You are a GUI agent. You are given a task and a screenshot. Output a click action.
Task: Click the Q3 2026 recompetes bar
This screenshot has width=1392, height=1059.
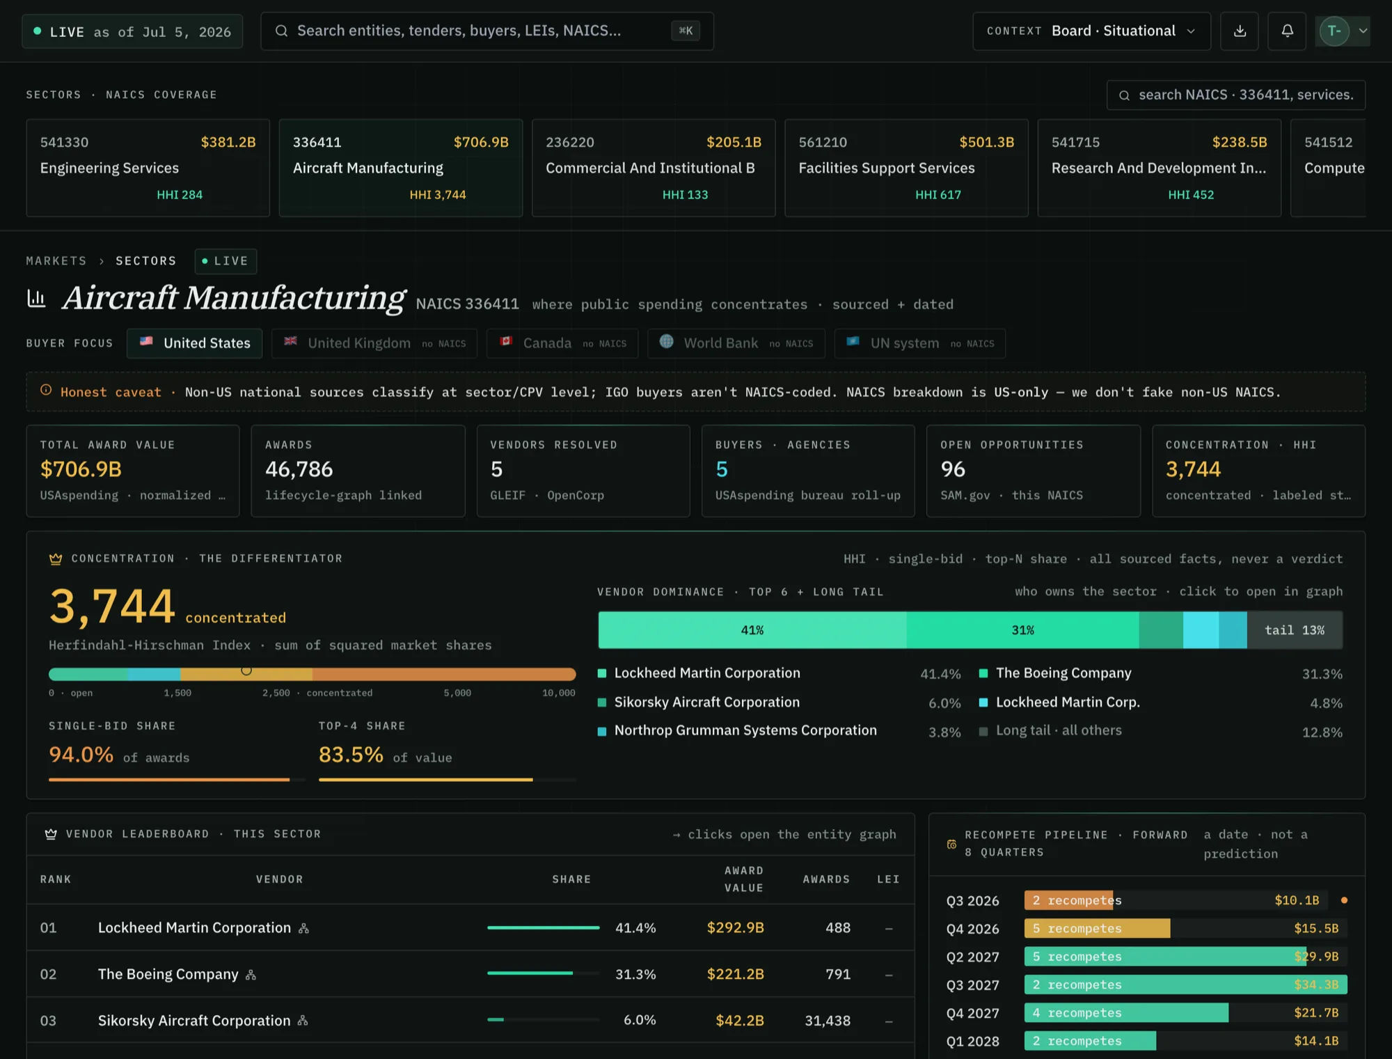click(x=1176, y=900)
